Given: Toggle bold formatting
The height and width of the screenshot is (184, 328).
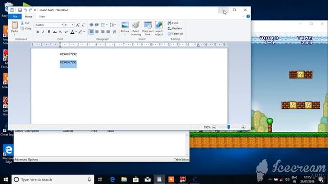Looking at the screenshot, I should 37,32.
